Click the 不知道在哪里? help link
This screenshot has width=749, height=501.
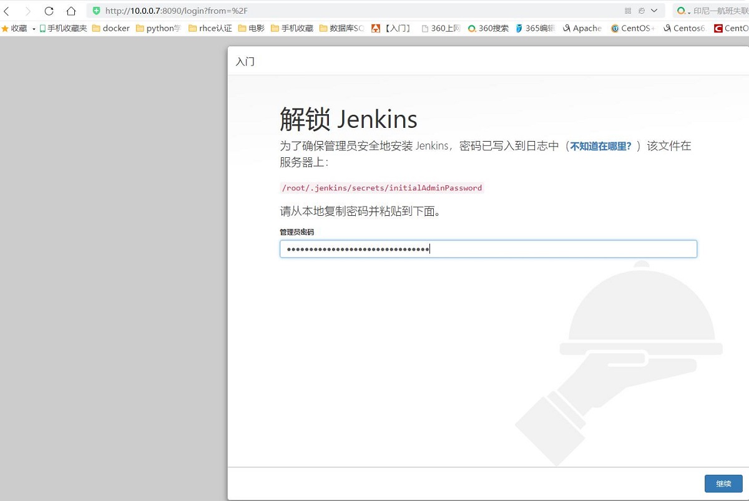(600, 146)
